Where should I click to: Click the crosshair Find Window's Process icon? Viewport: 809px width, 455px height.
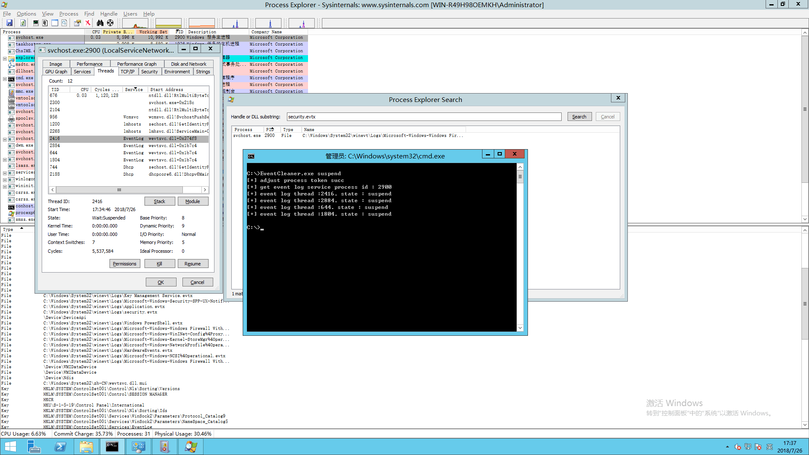[x=110, y=23]
